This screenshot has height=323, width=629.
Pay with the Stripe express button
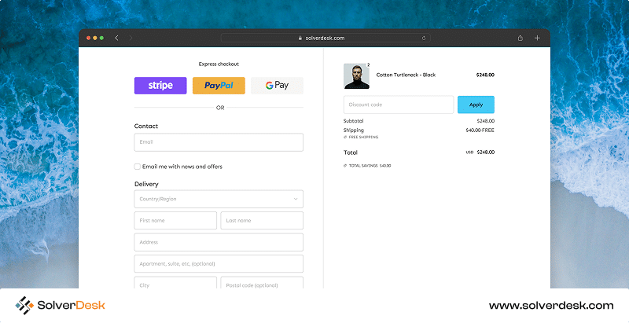(x=160, y=86)
